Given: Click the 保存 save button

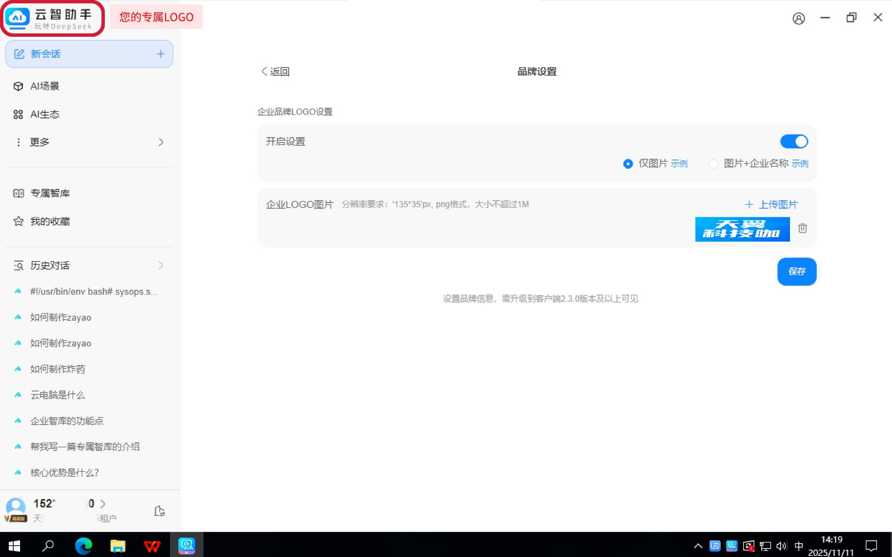Looking at the screenshot, I should tap(797, 271).
